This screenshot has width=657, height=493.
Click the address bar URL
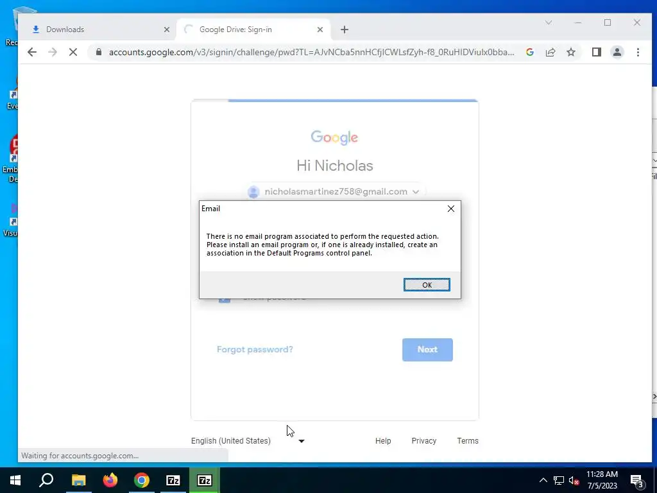click(x=311, y=52)
